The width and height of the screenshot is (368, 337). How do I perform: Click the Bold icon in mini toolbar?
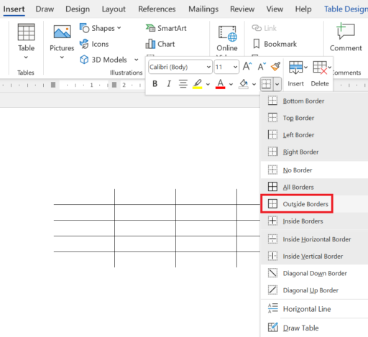click(155, 84)
